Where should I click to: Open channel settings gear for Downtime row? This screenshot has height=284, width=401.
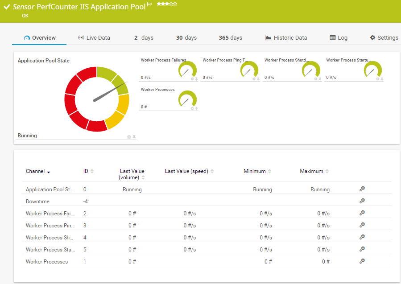[x=362, y=201]
